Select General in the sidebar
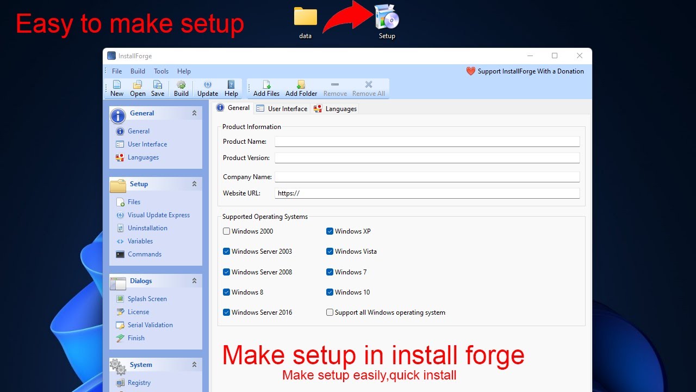 [139, 131]
